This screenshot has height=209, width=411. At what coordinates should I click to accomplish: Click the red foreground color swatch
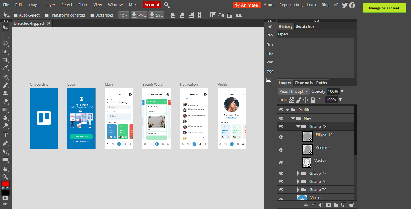coord(5,183)
